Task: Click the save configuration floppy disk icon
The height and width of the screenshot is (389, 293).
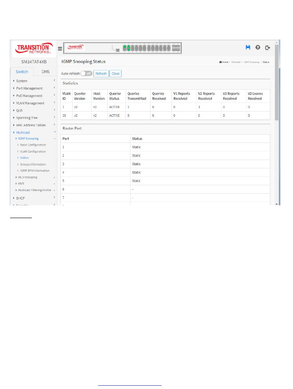Action: pyautogui.click(x=248, y=48)
